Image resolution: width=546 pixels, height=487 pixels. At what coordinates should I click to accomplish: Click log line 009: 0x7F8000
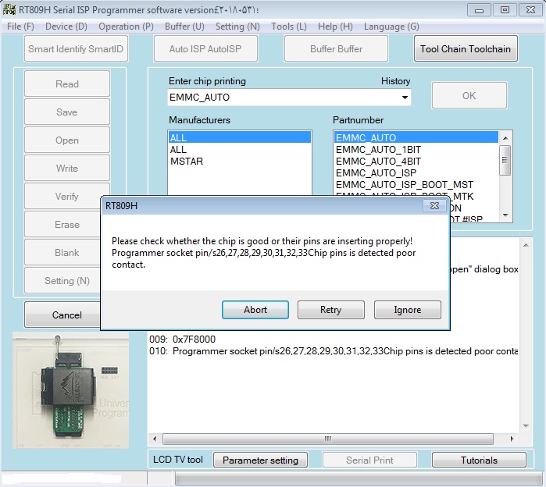click(x=183, y=339)
